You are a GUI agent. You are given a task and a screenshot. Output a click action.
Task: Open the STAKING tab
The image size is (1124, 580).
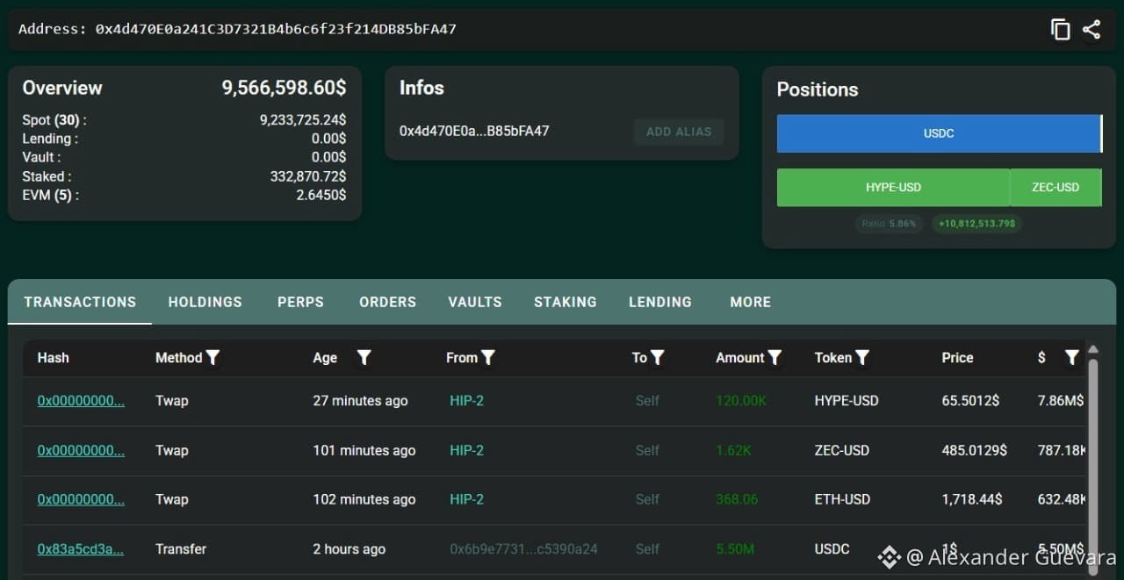pyautogui.click(x=566, y=302)
